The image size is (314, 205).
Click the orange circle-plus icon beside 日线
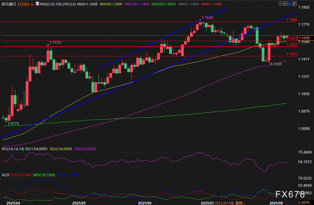coord(32,4)
